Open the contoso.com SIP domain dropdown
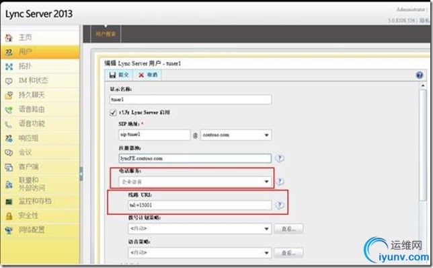Screen dimensions: 433x268 (x=236, y=135)
